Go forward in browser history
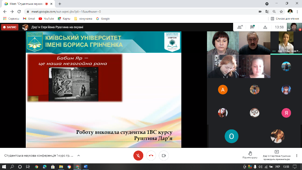The height and width of the screenshot is (170, 302). click(12, 11)
